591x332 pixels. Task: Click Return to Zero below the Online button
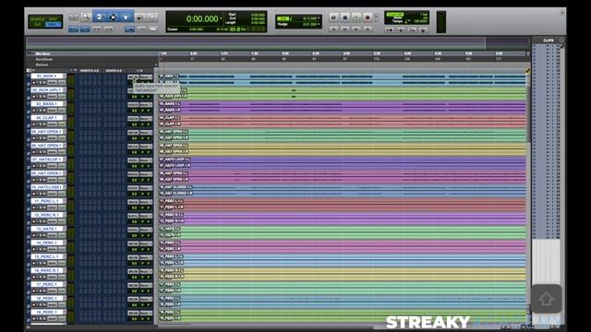tap(333, 29)
